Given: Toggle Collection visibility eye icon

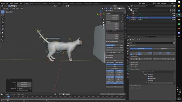Looking at the screenshot, I should coord(172,10).
